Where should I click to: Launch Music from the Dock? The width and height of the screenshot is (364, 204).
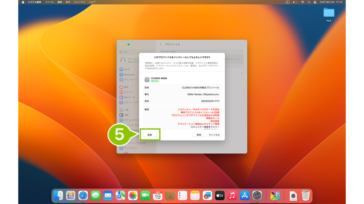[x=232, y=195]
